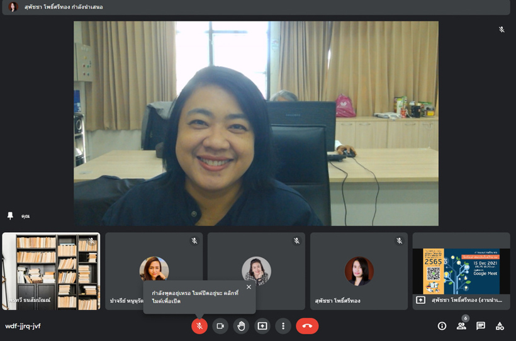Select สุพัชชา โพธิ์ศรีทอง avatar tile
The width and height of the screenshot is (516, 341).
pos(359,271)
